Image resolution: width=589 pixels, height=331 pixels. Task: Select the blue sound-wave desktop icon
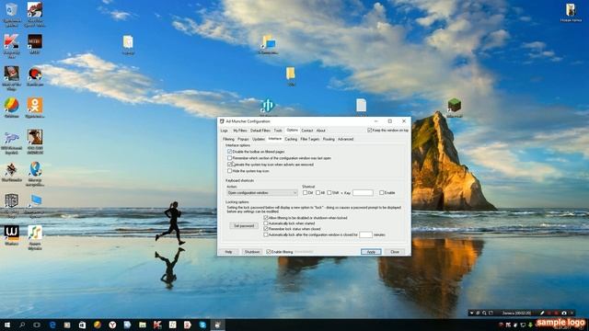coord(268,107)
